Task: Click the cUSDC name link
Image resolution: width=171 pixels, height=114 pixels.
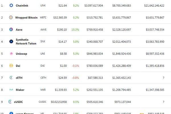Action: coord(19,101)
